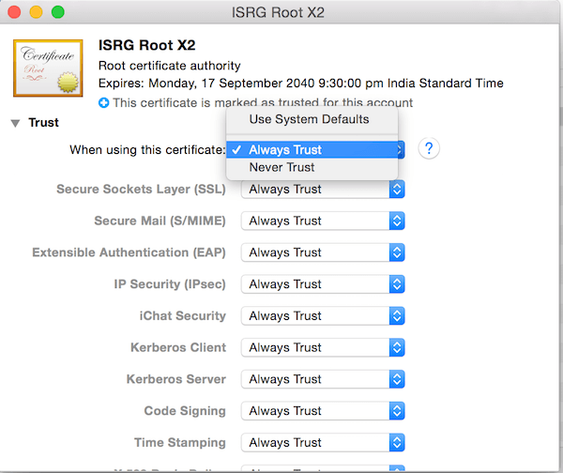Click the certificate root icon image
The image size is (563, 473).
tap(47, 68)
